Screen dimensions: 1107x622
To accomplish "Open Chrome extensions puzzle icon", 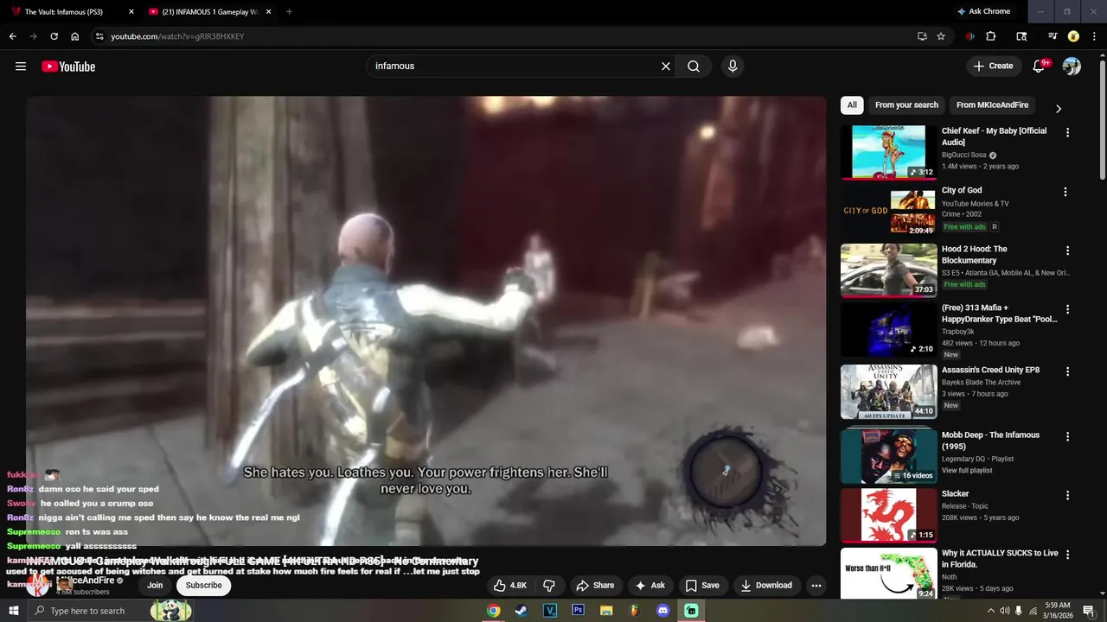I will click(991, 36).
